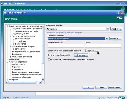Image resolution: width=127 pixels, height=99 pixels.
Task: Click the tree's horizontal scroll left arrow
Action: [x=7, y=82]
